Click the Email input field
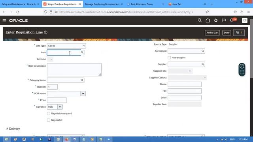Screen dimensions: 253x142 185,97
